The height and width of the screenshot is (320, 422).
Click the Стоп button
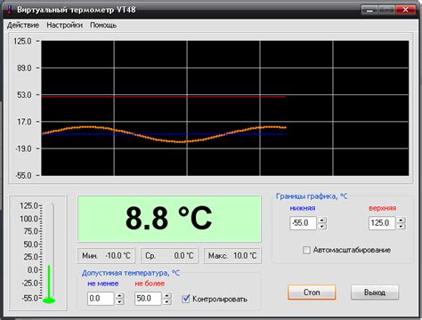tap(312, 292)
